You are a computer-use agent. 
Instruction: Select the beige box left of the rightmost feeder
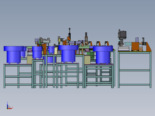tap(87, 60)
